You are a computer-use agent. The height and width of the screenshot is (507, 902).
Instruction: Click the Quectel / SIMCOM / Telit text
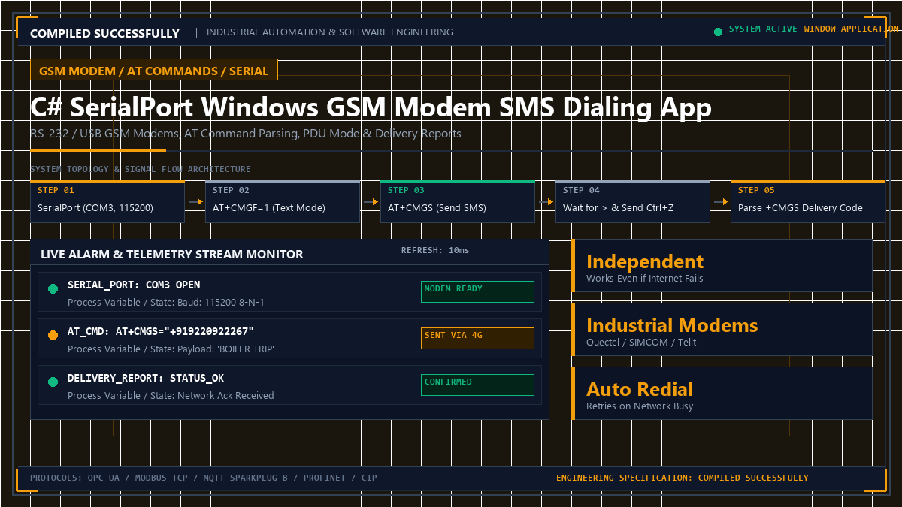643,343
